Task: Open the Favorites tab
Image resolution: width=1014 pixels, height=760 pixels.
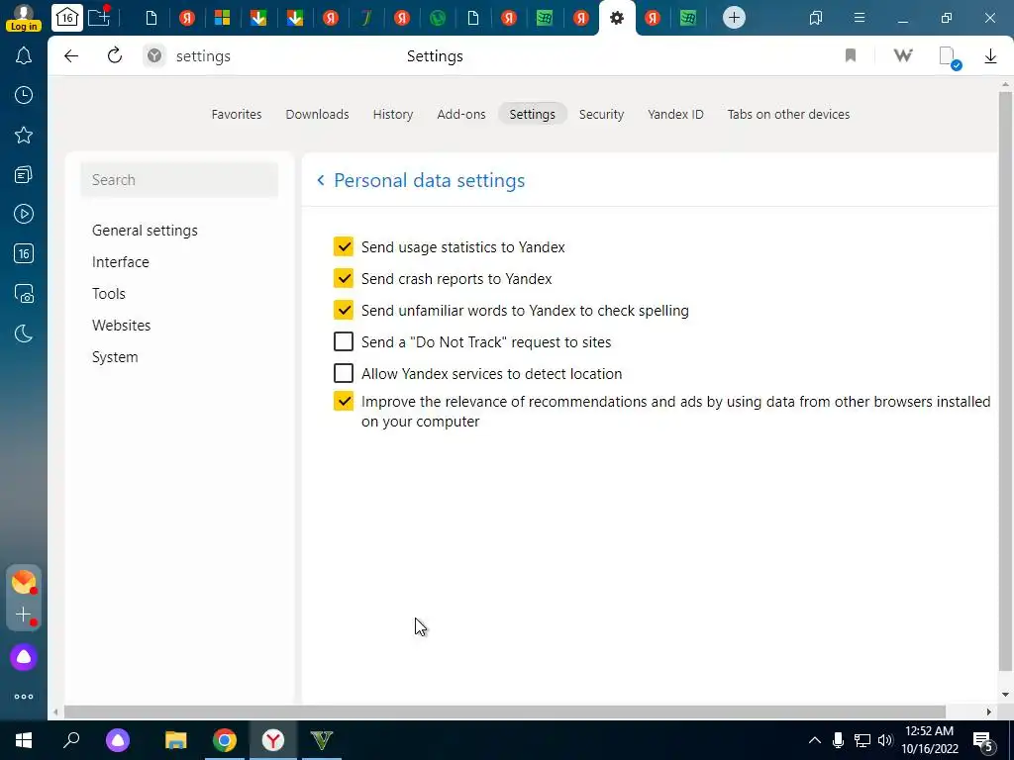Action: coord(237,115)
